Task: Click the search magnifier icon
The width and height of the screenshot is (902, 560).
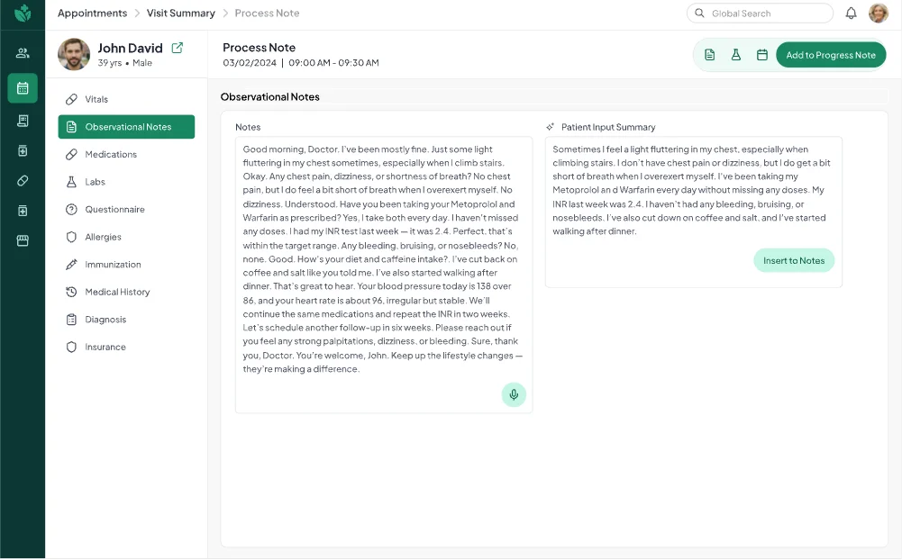Action: 699,13
